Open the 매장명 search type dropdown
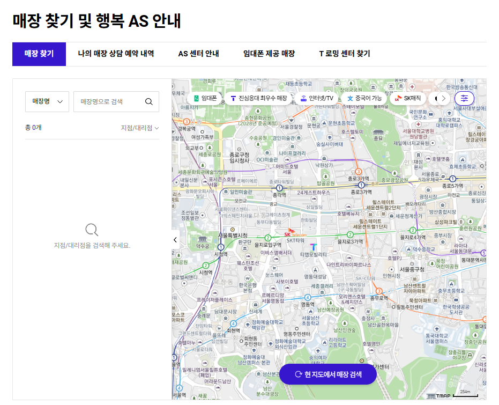Image resolution: width=499 pixels, height=405 pixels. pos(47,101)
